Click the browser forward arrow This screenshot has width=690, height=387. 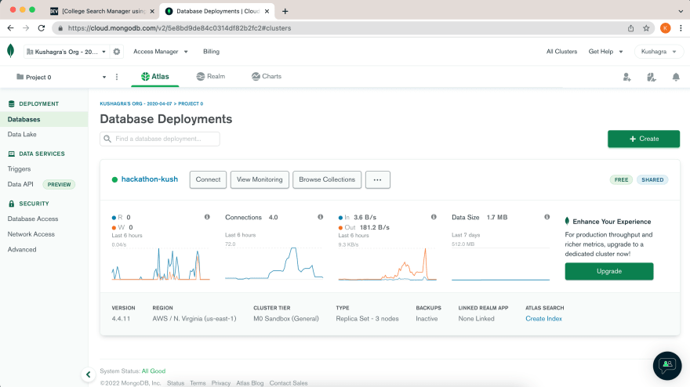click(26, 28)
